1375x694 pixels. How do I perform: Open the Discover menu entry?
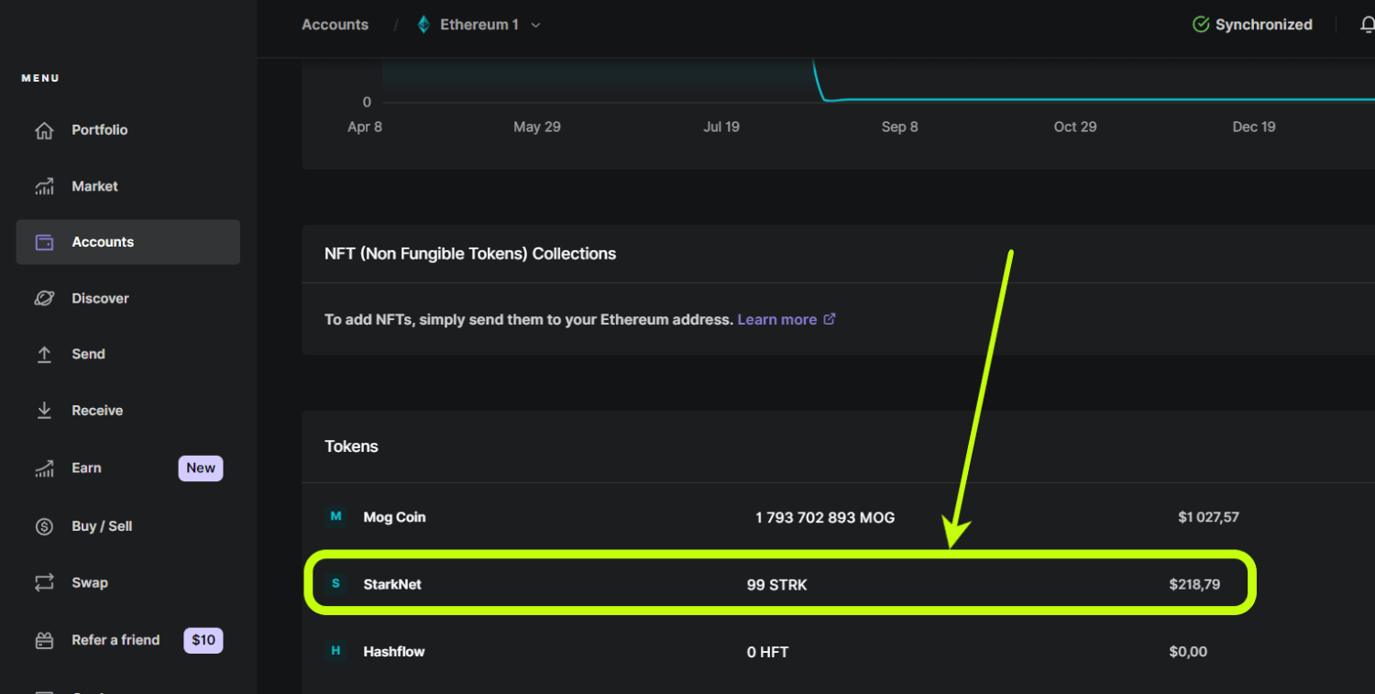click(x=128, y=298)
